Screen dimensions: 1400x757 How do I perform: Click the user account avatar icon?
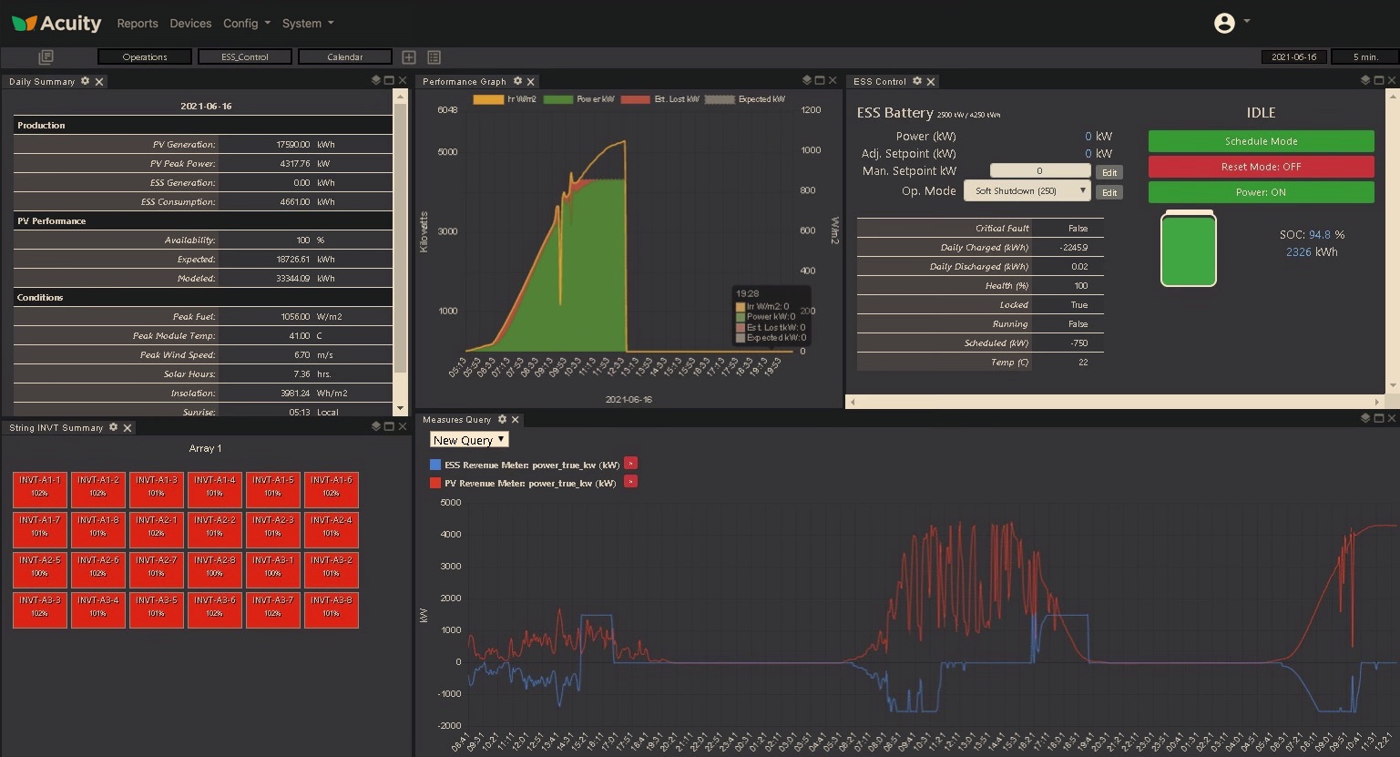pos(1224,23)
